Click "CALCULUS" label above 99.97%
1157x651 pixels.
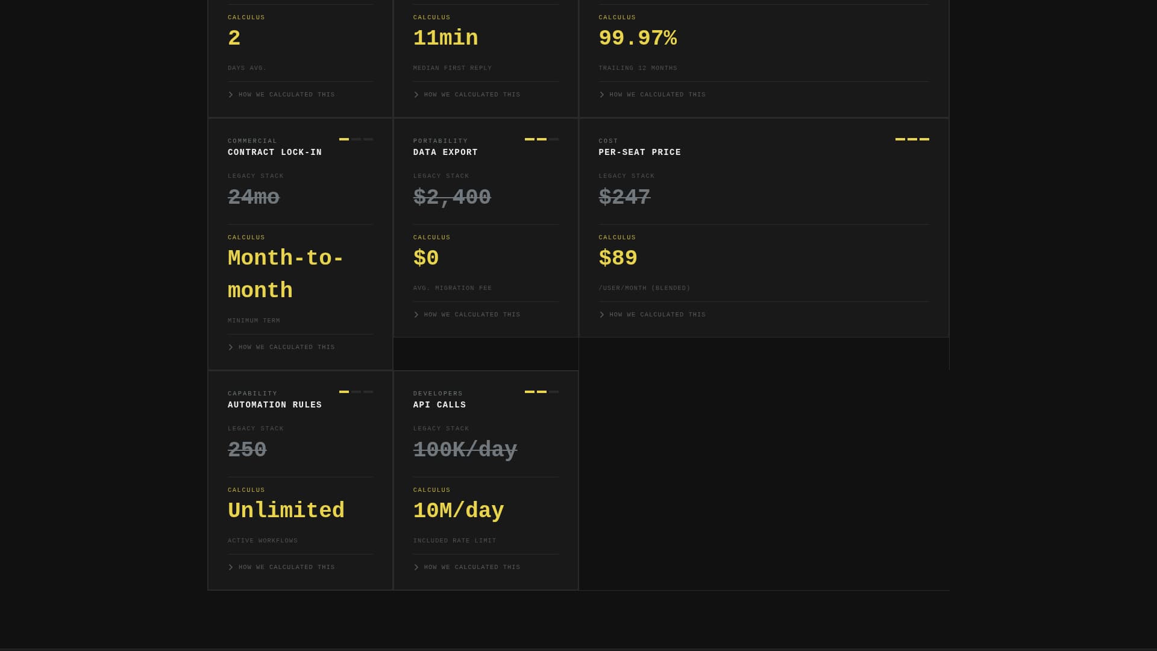(x=618, y=17)
